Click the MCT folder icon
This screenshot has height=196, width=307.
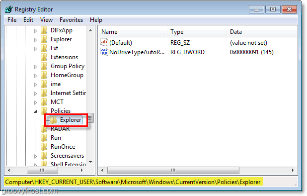[x=44, y=102]
